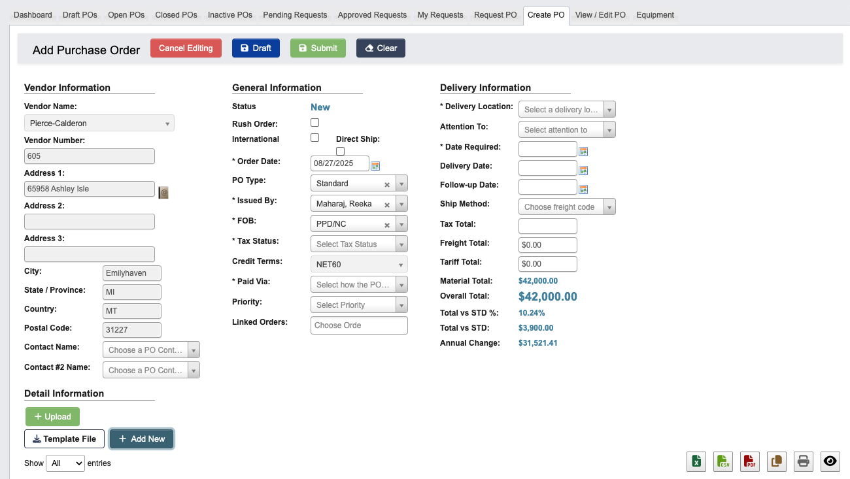Screen dimensions: 850x479
Task: Export table to Excel icon
Action: (x=696, y=461)
